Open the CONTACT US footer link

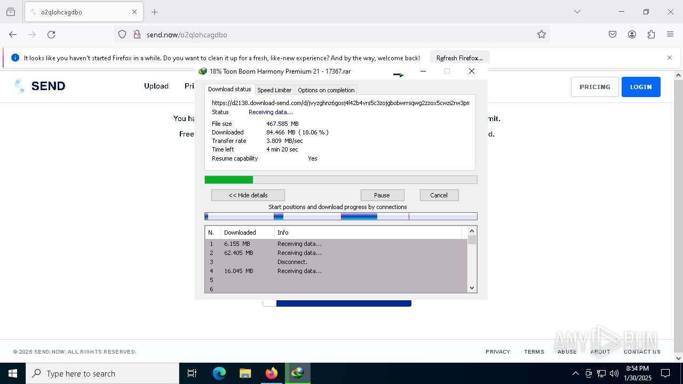click(642, 351)
